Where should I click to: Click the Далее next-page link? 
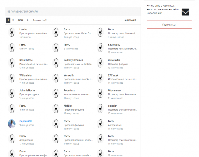pos(20,20)
